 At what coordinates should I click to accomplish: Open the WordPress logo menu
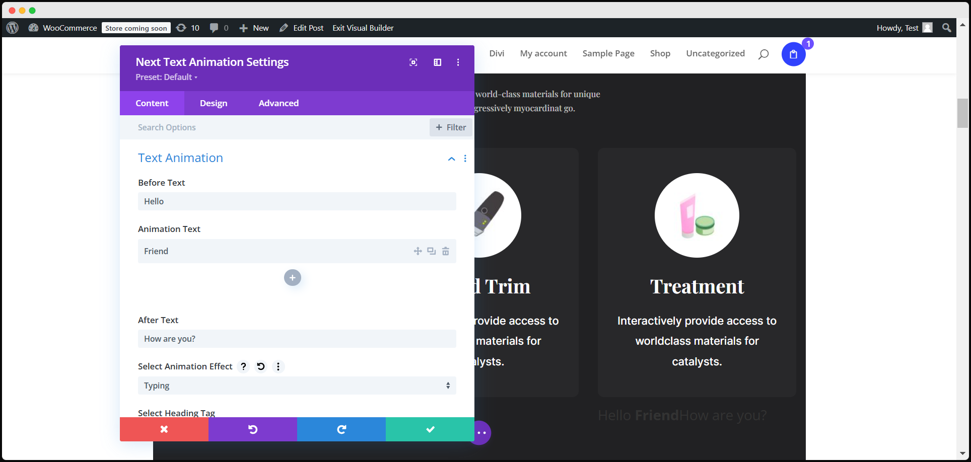[x=13, y=28]
